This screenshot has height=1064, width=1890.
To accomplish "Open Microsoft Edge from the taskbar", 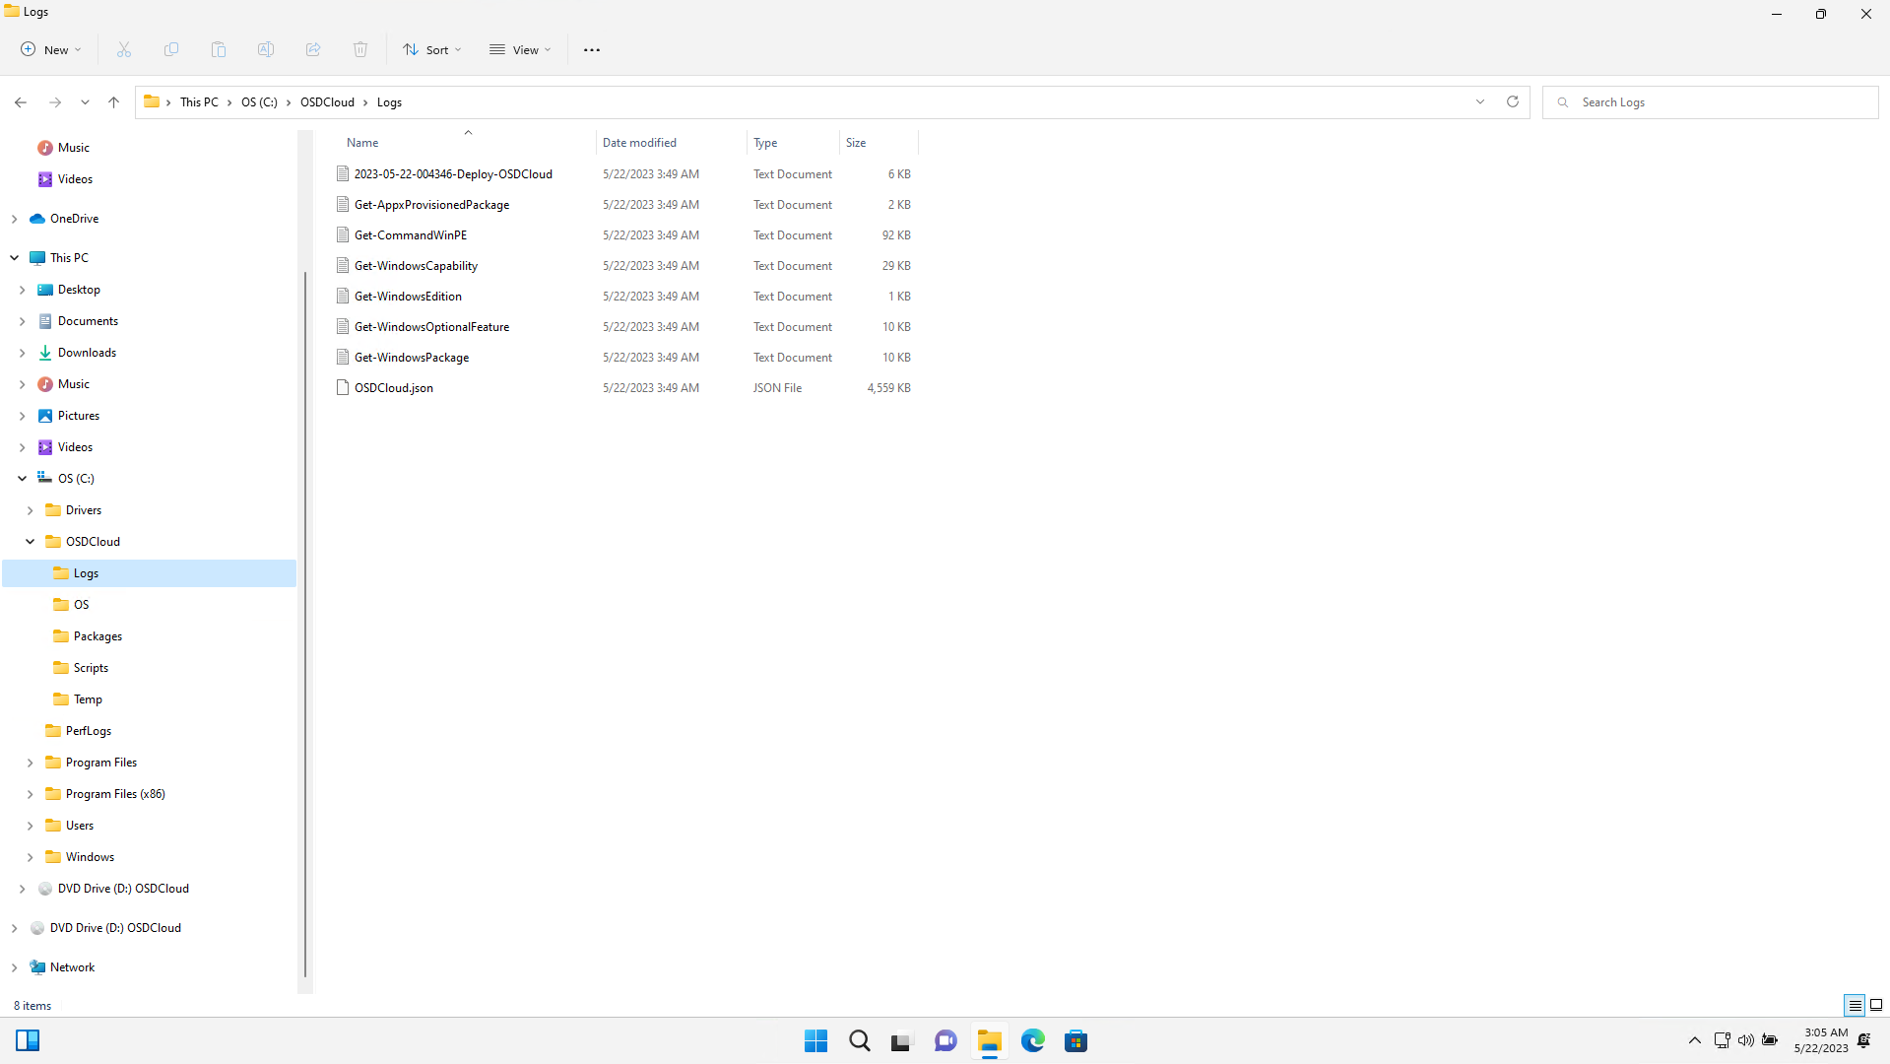I will (1032, 1040).
